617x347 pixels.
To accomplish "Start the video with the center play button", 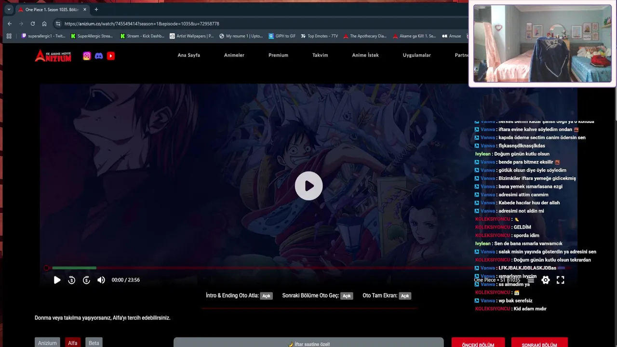I will pyautogui.click(x=308, y=186).
